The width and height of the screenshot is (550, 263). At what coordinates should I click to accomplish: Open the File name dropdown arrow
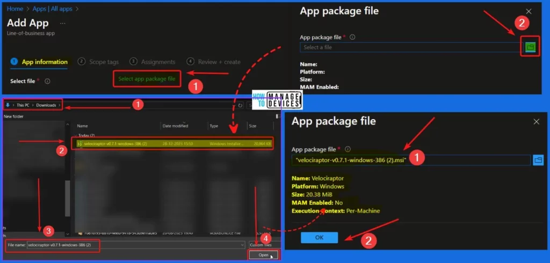pos(242,245)
